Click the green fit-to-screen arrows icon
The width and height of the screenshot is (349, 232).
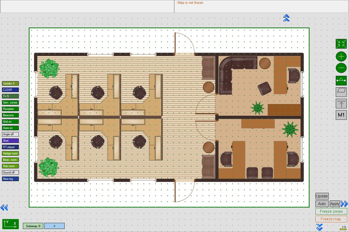pos(341,44)
